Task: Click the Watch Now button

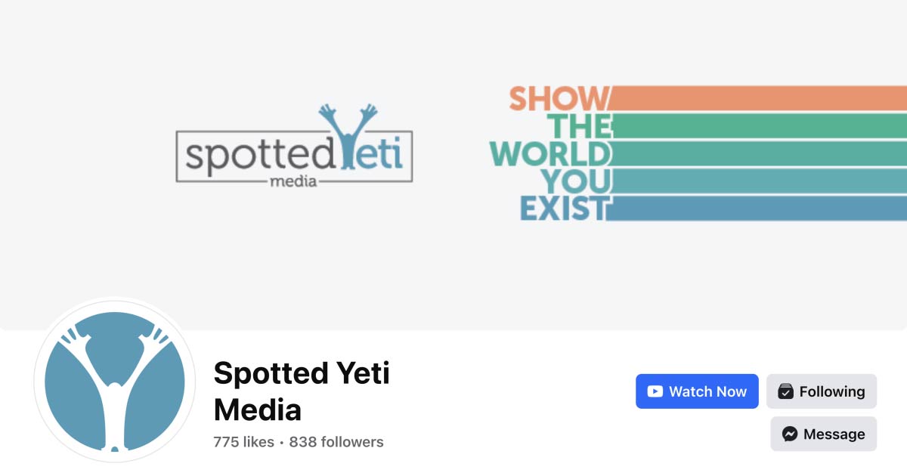Action: 697,391
